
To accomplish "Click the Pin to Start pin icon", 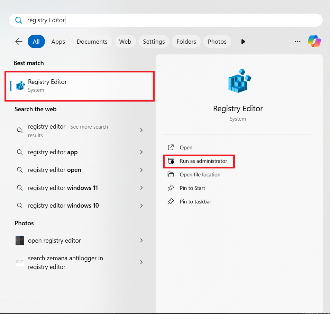I will click(171, 188).
